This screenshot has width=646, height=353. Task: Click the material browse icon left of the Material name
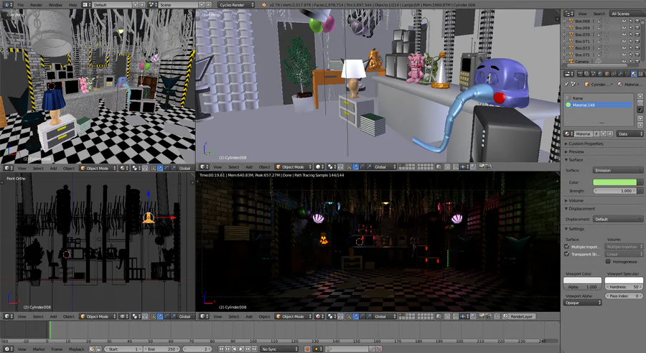pyautogui.click(x=568, y=134)
